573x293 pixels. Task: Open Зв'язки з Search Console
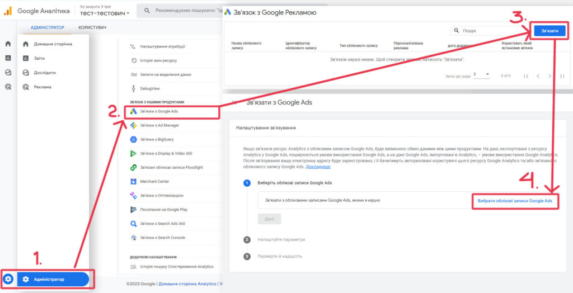162,237
